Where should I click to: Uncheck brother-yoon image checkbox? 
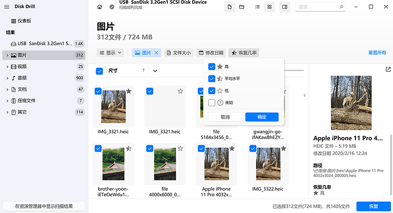click(x=98, y=149)
